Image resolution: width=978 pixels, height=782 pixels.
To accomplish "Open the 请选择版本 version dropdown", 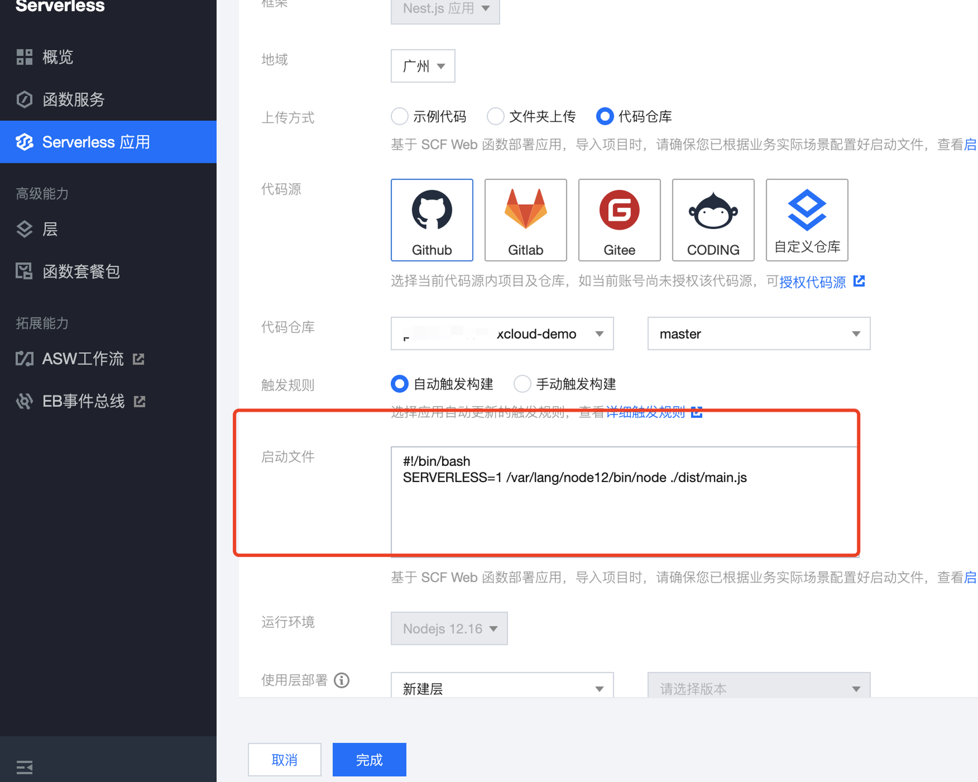I will pyautogui.click(x=759, y=685).
